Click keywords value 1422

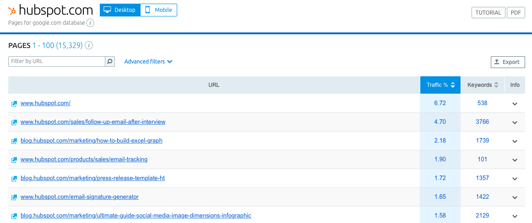point(482,196)
